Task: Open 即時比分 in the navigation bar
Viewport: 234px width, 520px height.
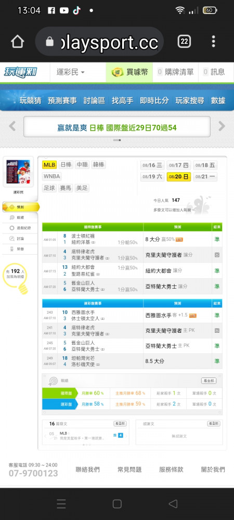Action: (154, 100)
